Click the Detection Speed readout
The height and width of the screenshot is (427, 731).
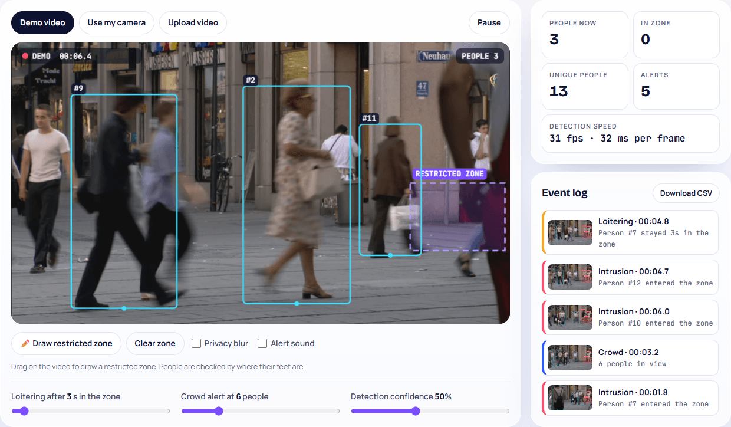(631, 134)
